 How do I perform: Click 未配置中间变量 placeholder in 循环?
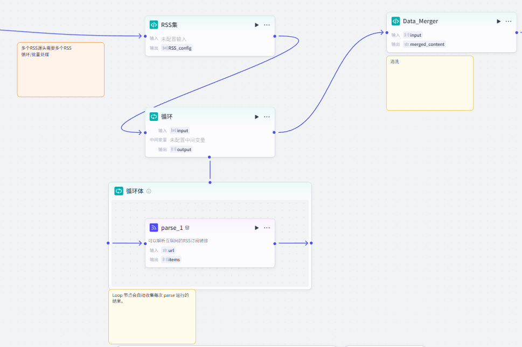click(187, 140)
